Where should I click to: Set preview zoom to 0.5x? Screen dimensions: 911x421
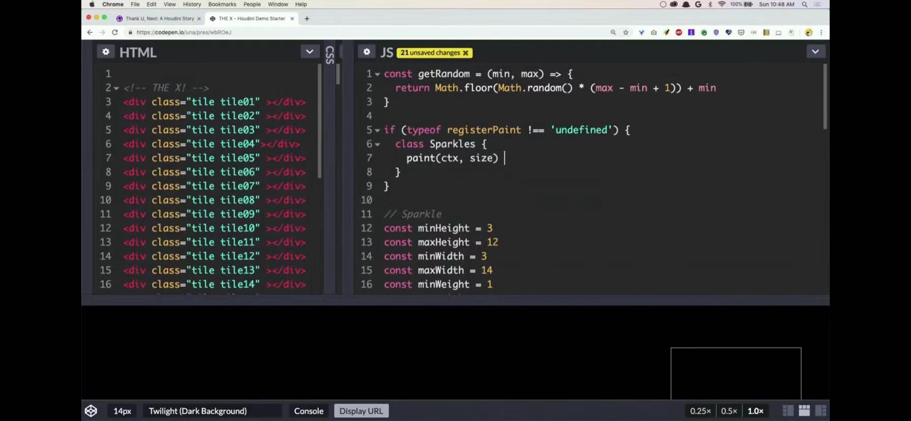point(728,411)
